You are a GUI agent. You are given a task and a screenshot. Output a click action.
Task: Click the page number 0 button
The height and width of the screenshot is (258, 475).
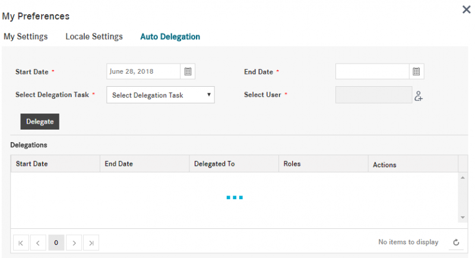point(56,243)
